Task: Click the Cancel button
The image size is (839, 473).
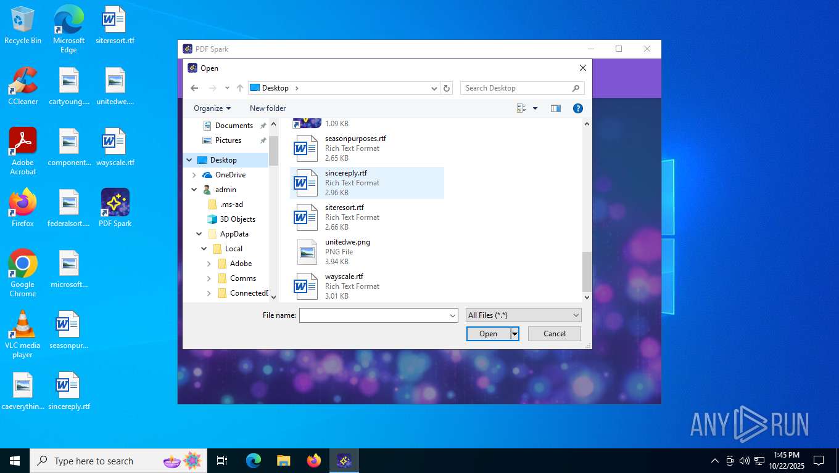Action: (555, 334)
